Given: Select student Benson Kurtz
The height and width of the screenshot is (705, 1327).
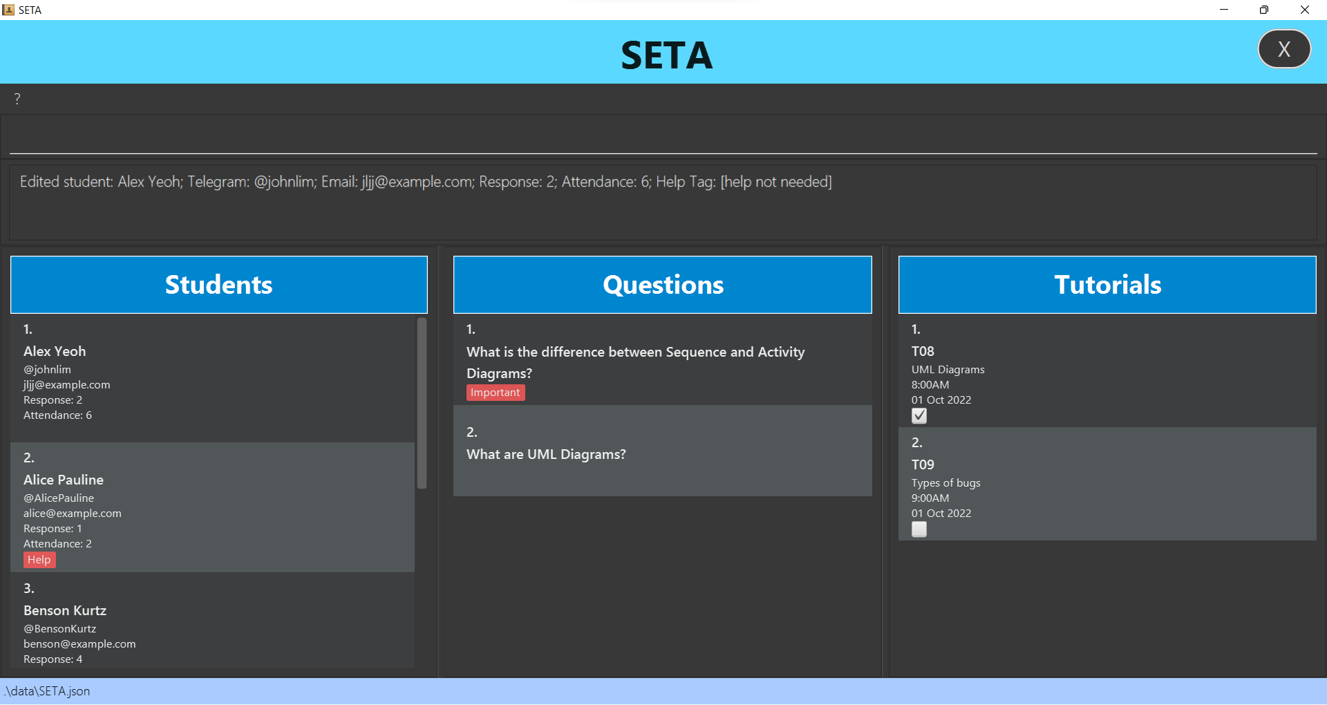Looking at the screenshot, I should click(x=213, y=621).
